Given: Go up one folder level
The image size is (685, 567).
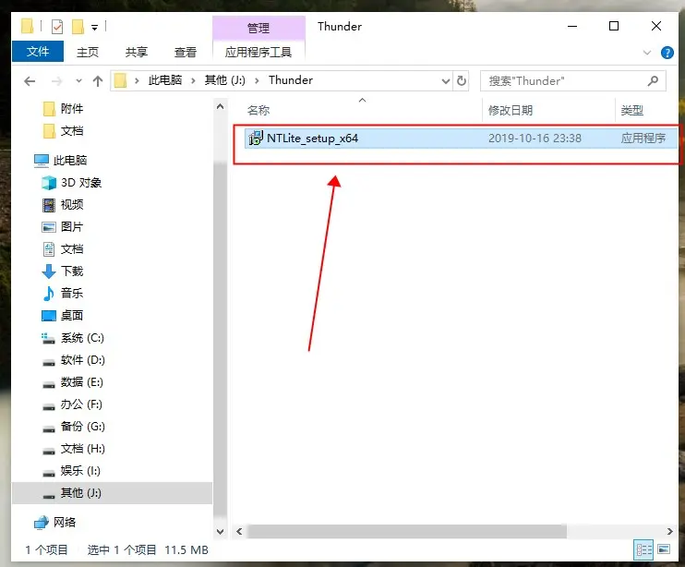Looking at the screenshot, I should coord(98,81).
